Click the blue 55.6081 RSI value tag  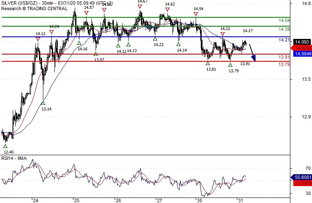[304, 177]
